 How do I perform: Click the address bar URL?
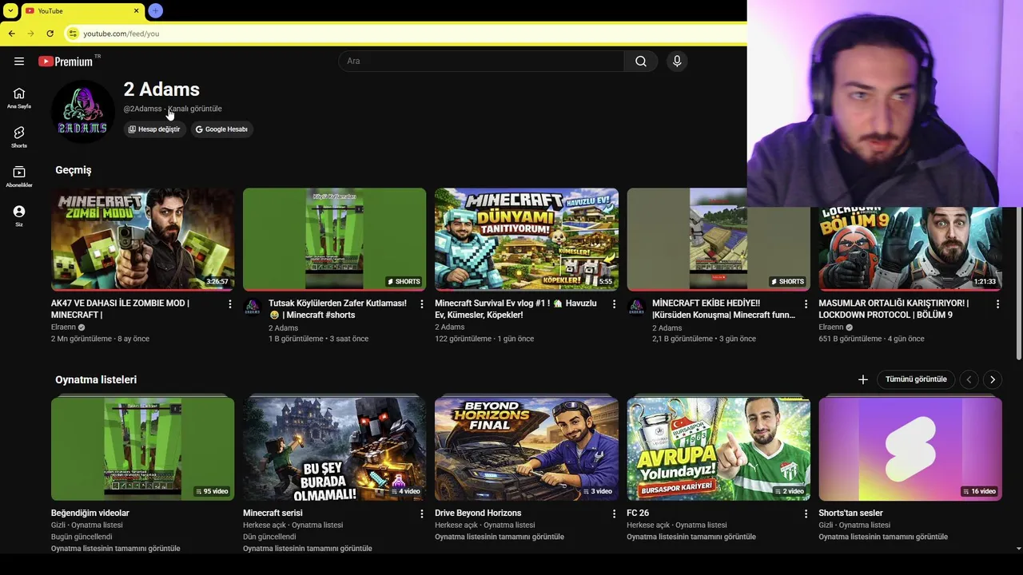(x=121, y=34)
